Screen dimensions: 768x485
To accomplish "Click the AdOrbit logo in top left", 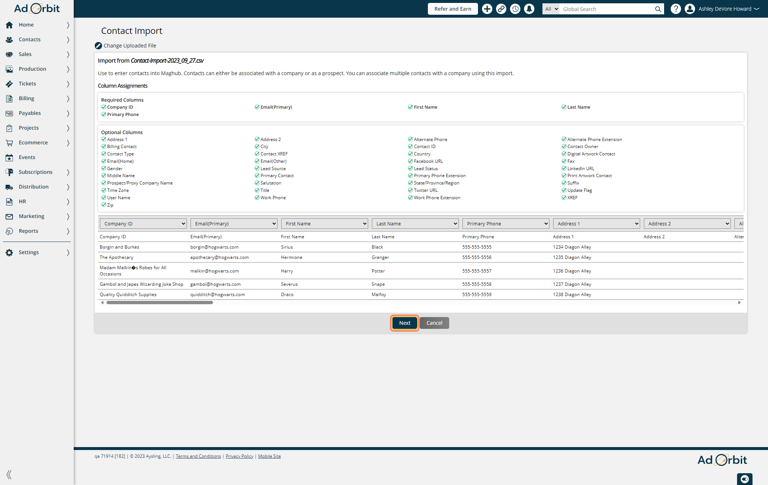I will point(36,8).
